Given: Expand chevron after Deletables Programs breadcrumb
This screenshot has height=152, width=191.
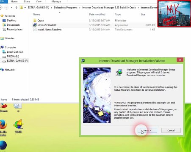Looking at the screenshot, I should [80, 8].
